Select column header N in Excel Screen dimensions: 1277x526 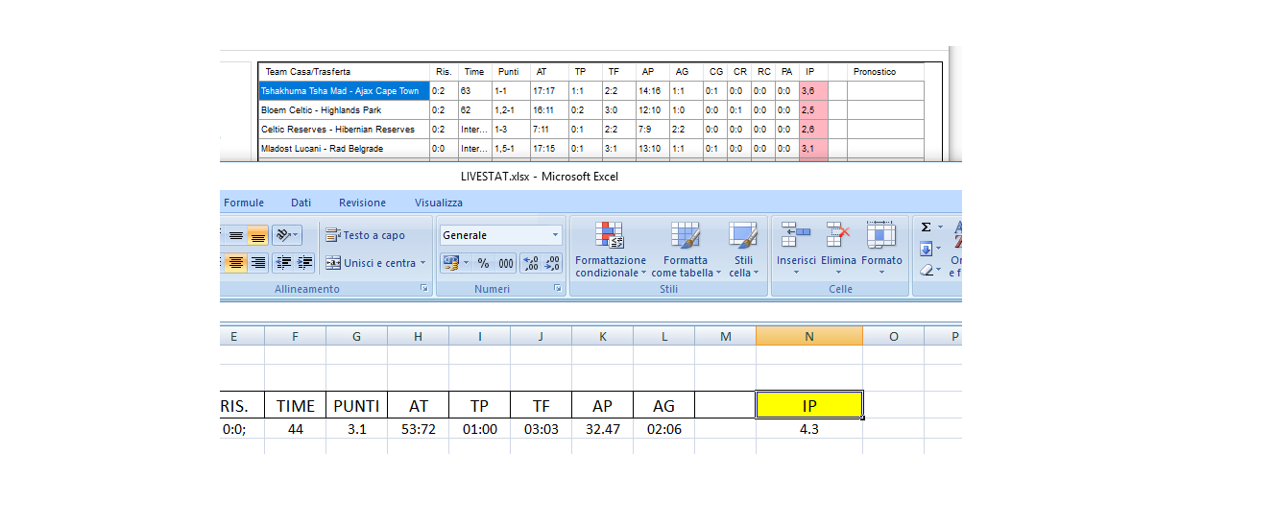coord(809,335)
